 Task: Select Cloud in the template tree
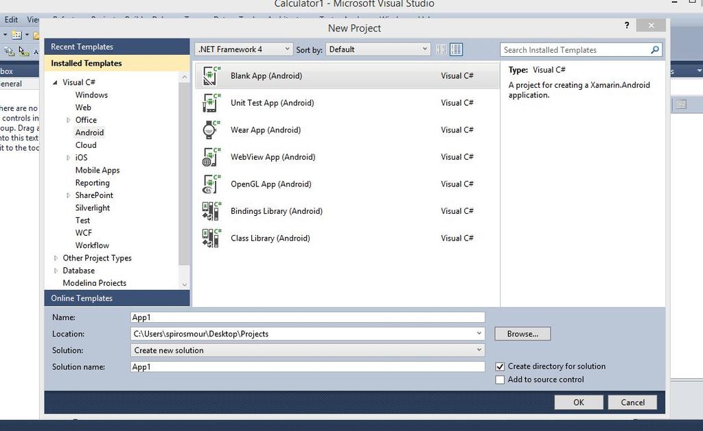pyautogui.click(x=86, y=145)
